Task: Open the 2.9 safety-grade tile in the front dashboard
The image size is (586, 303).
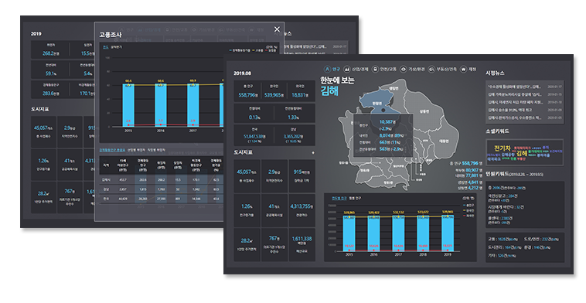Action: coord(274,176)
